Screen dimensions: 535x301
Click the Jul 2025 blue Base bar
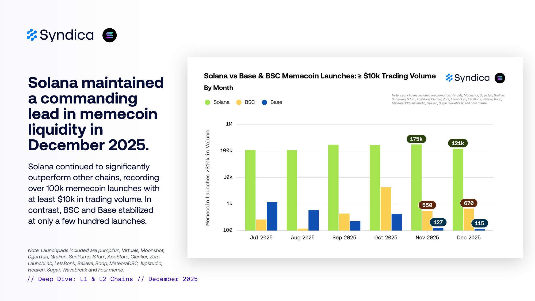point(272,216)
